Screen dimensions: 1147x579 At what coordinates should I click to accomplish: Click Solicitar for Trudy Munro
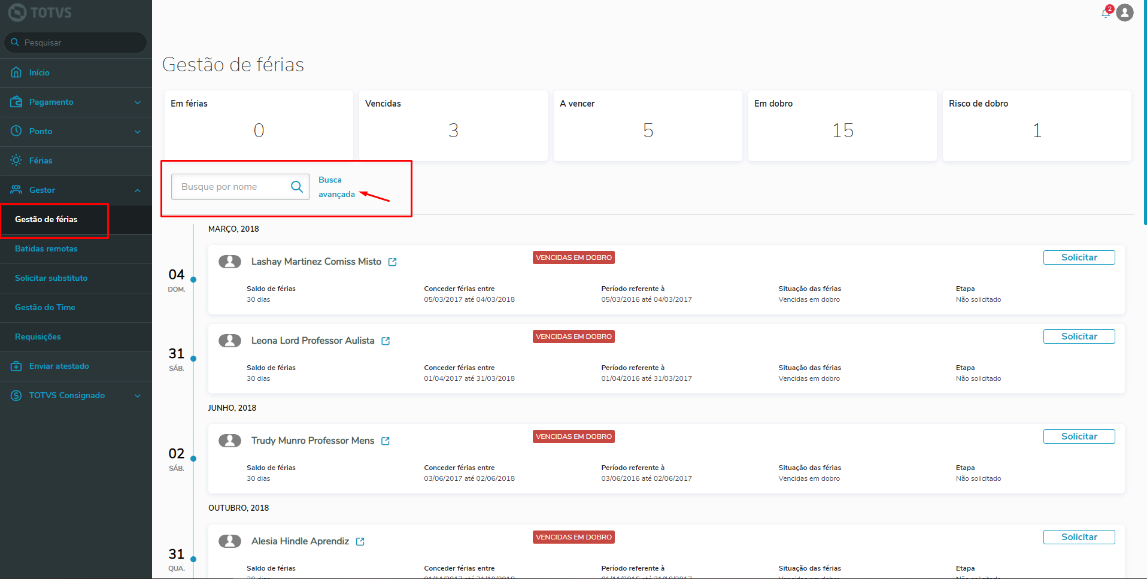pos(1079,436)
